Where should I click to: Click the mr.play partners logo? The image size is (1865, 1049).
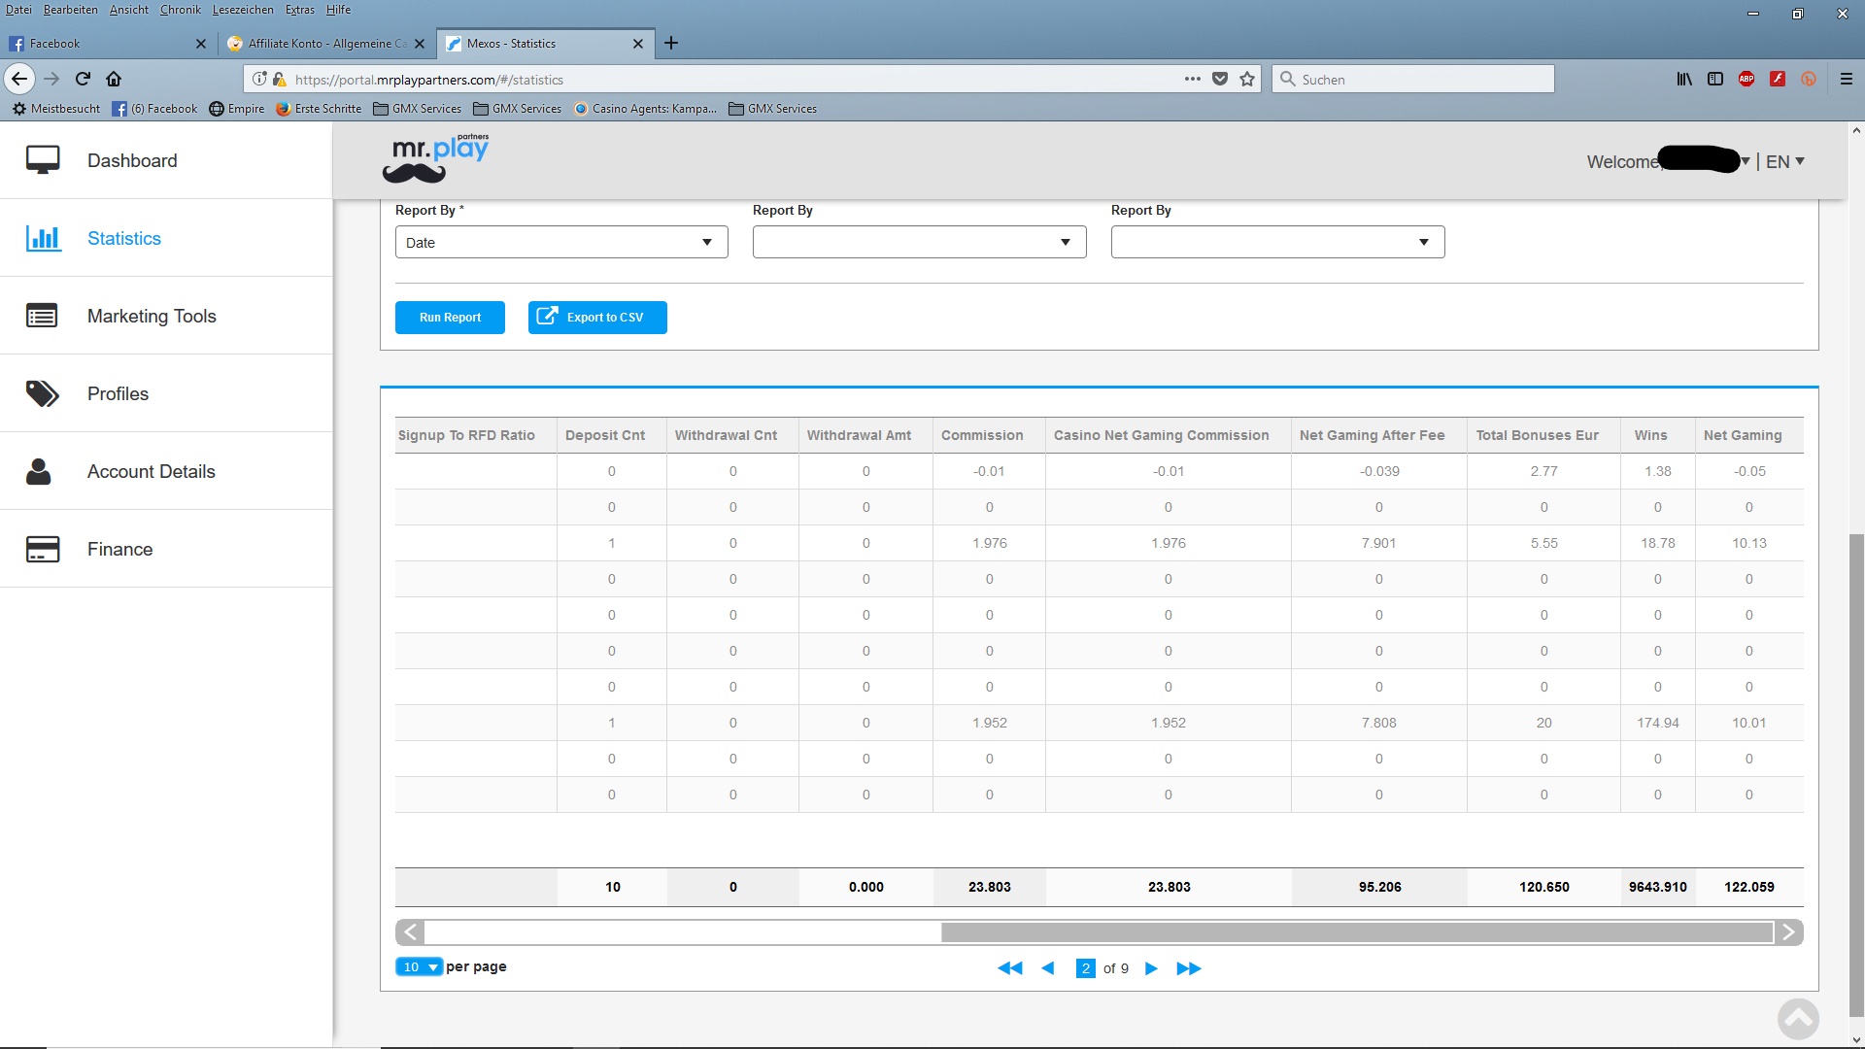click(x=436, y=158)
